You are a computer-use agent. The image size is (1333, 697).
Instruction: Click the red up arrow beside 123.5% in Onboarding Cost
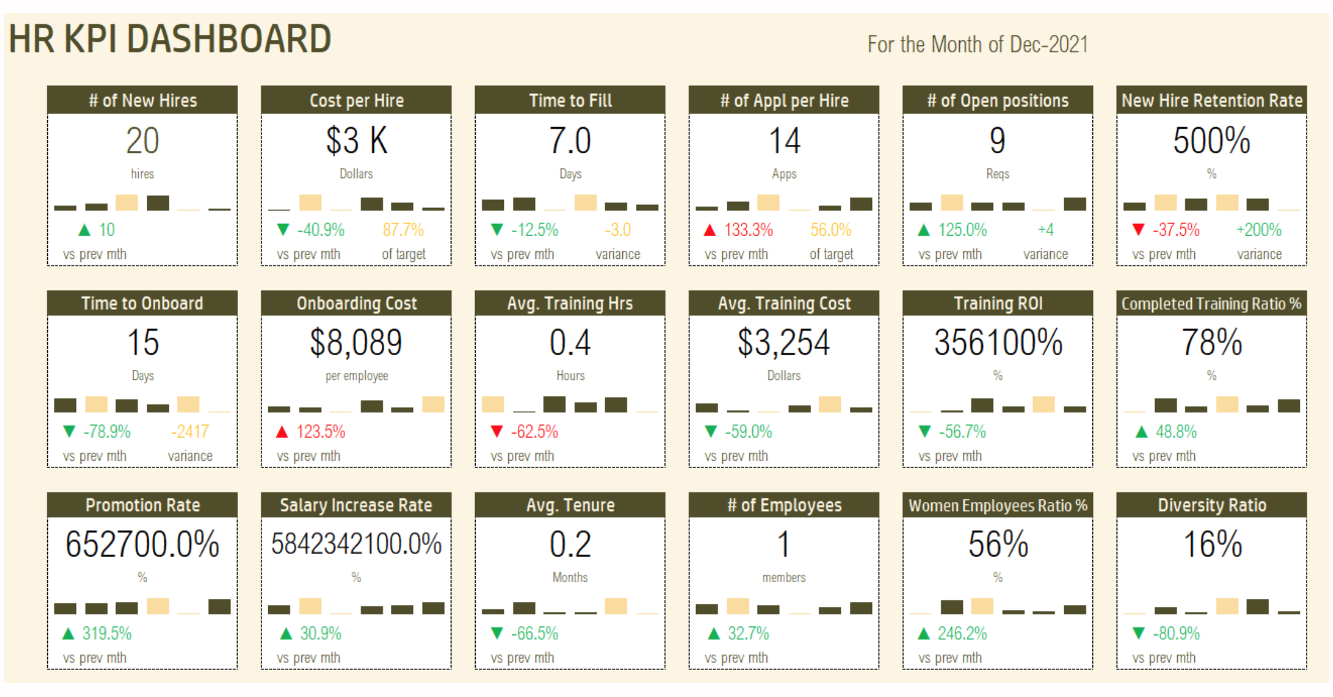pyautogui.click(x=282, y=433)
